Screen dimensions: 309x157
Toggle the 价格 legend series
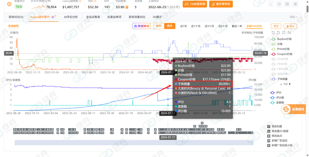(277, 44)
